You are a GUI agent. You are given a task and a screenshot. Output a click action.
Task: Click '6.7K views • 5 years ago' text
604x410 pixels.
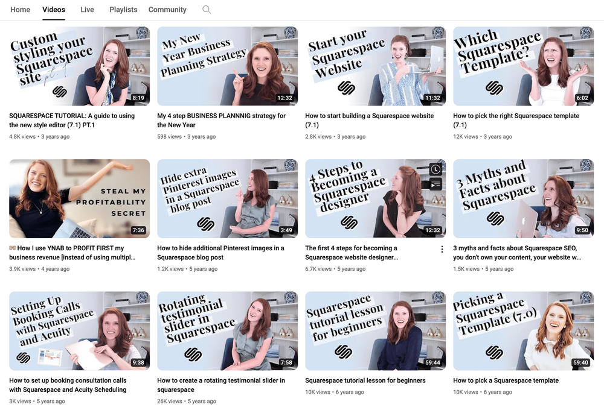pos(335,269)
